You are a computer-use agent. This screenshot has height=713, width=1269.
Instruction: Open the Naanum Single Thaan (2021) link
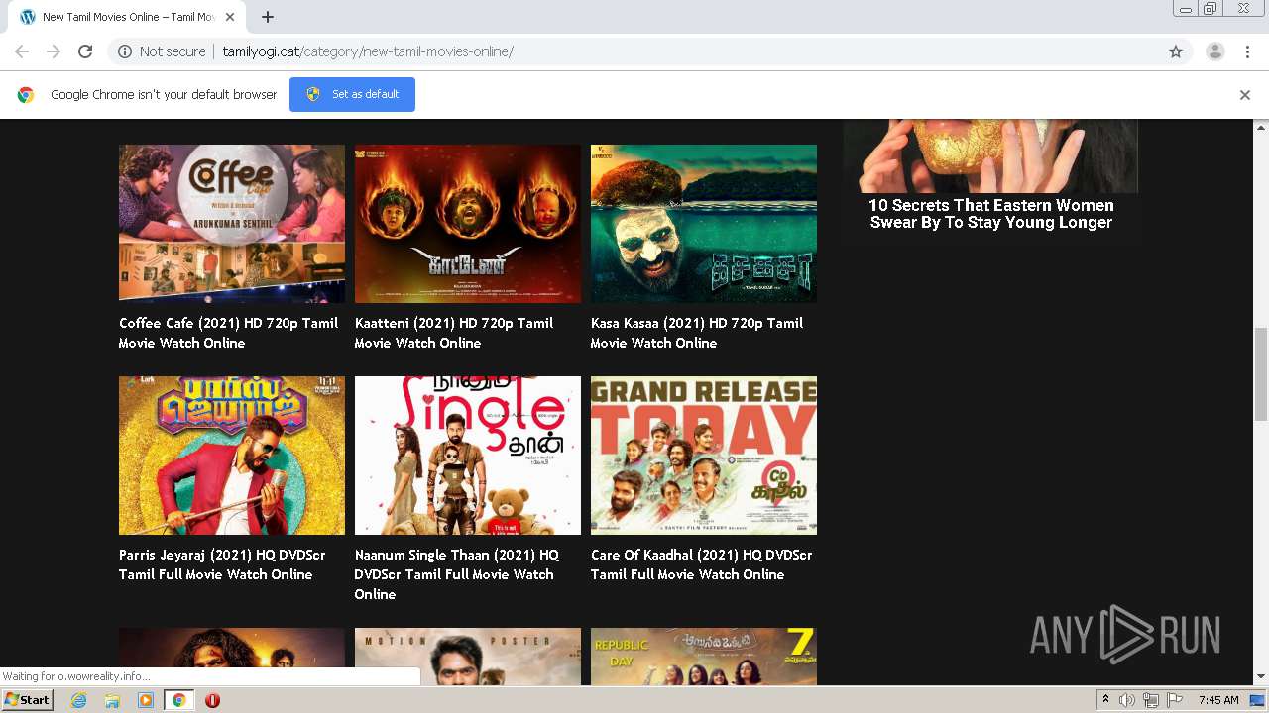(457, 574)
